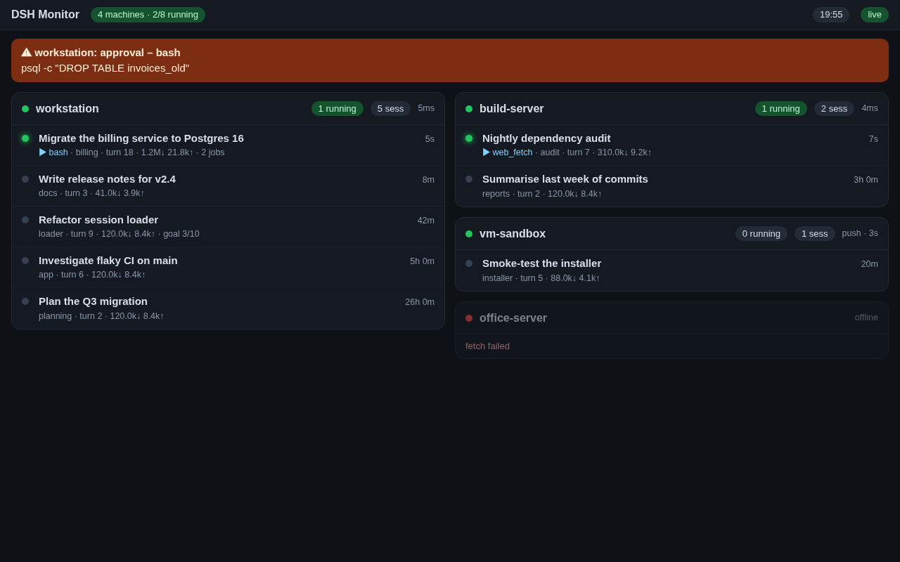Screen dimensions: 900x562
Task: Click the grey dot for Smoke-test the installer
Action: click(469, 263)
